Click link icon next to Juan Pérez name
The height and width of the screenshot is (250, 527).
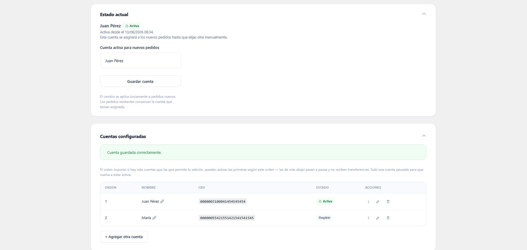(162, 201)
